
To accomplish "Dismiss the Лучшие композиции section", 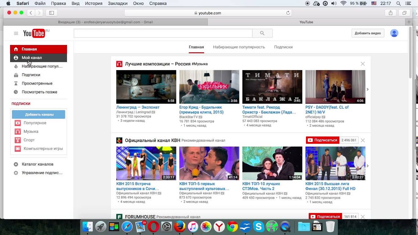I will tap(362, 64).
